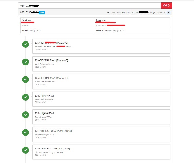Select 'Arrived at TIKI MALANG' text
This screenshot has width=194, height=163.
pos(45,82)
